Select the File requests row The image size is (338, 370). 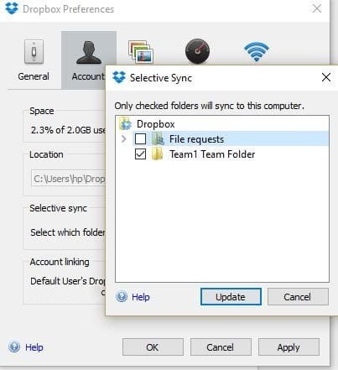coord(231,139)
